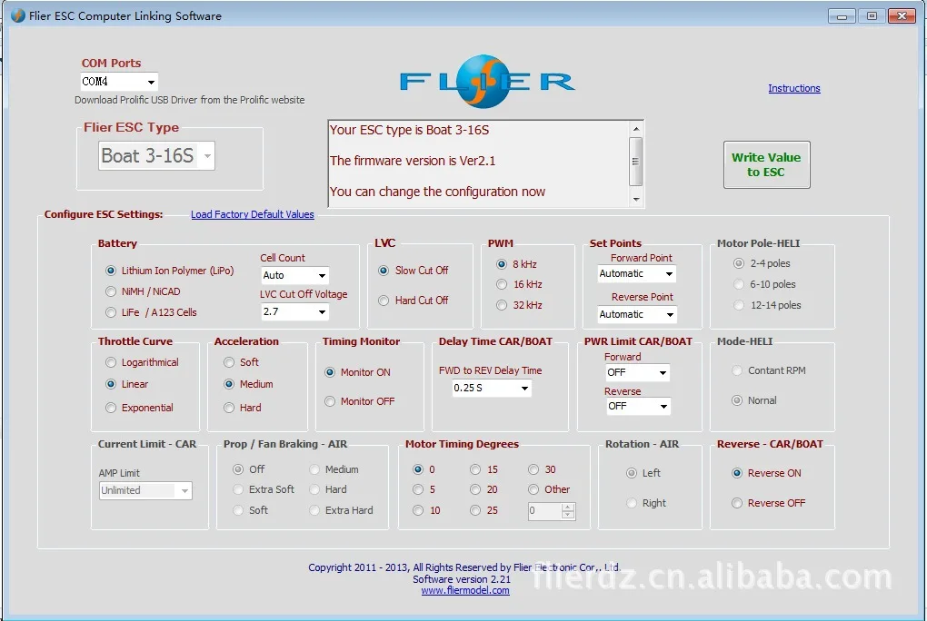Click status message box scrollbar thumb
Image resolution: width=927 pixels, height=621 pixels.
click(x=636, y=162)
